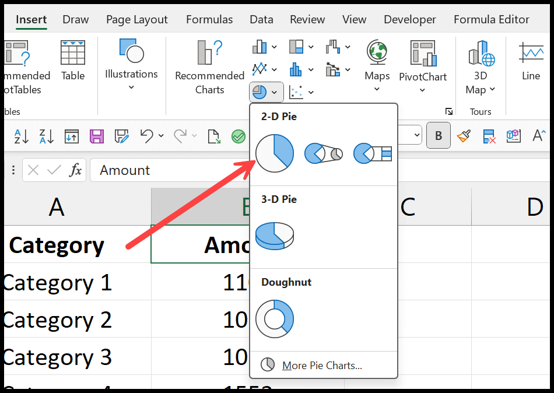Image resolution: width=554 pixels, height=393 pixels.
Task: Switch to the Insert tab
Action: pyautogui.click(x=31, y=19)
